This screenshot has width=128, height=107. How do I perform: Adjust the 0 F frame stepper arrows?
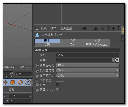click(x=31, y=74)
